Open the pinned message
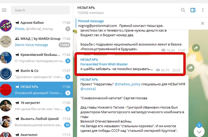Image resolution: width=208 pixels, height=137 pixels. 137,23
